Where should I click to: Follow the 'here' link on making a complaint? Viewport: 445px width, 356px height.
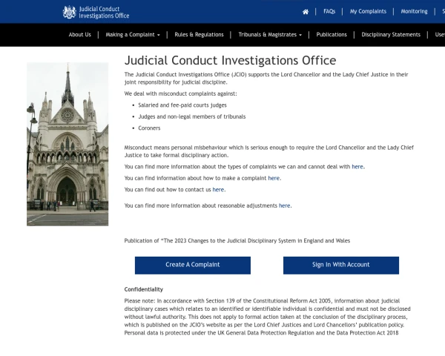[274, 178]
